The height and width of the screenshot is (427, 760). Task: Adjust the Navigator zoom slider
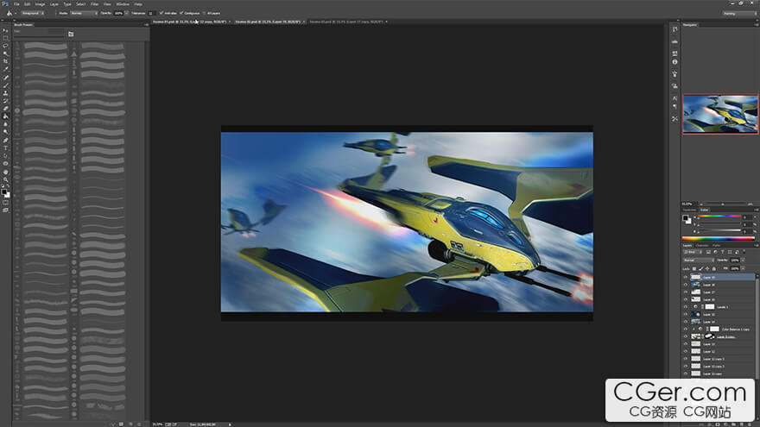point(725,204)
